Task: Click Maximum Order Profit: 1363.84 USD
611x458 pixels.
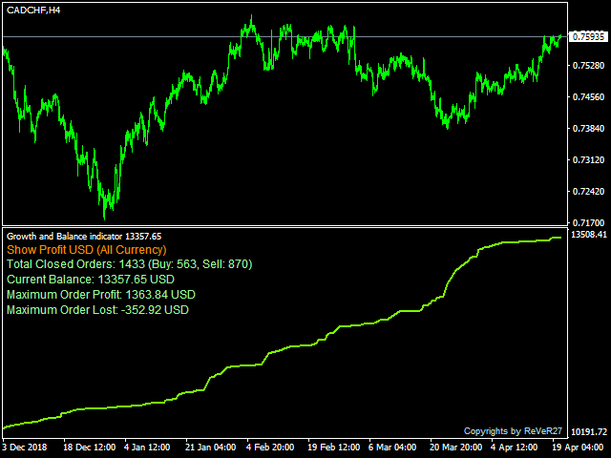Action: coord(101,295)
